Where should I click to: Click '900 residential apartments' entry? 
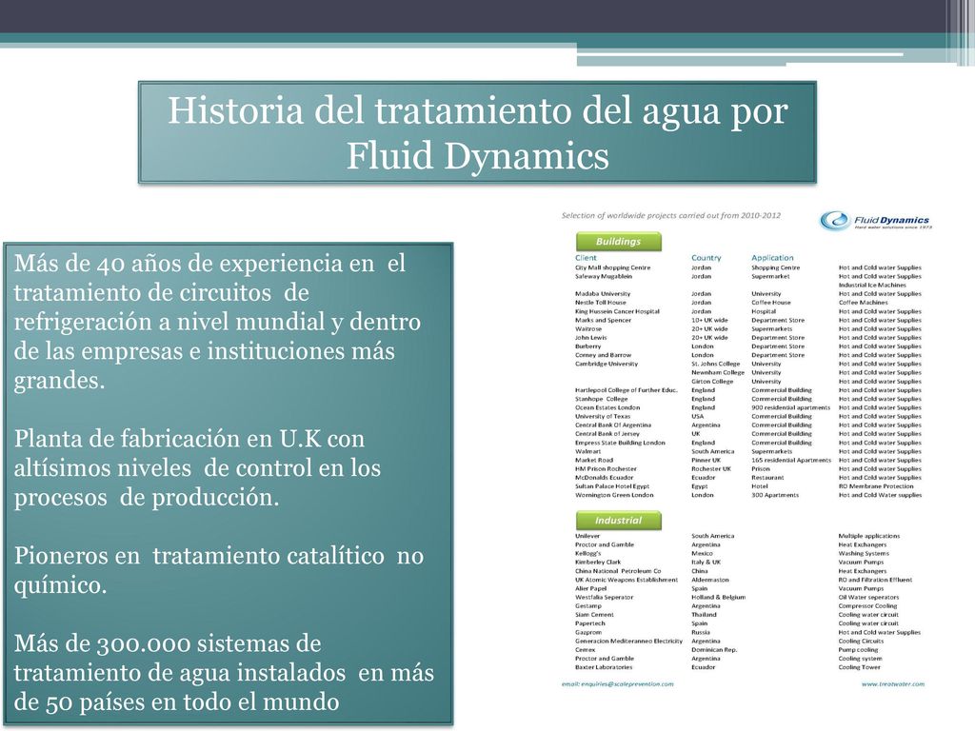tap(790, 407)
